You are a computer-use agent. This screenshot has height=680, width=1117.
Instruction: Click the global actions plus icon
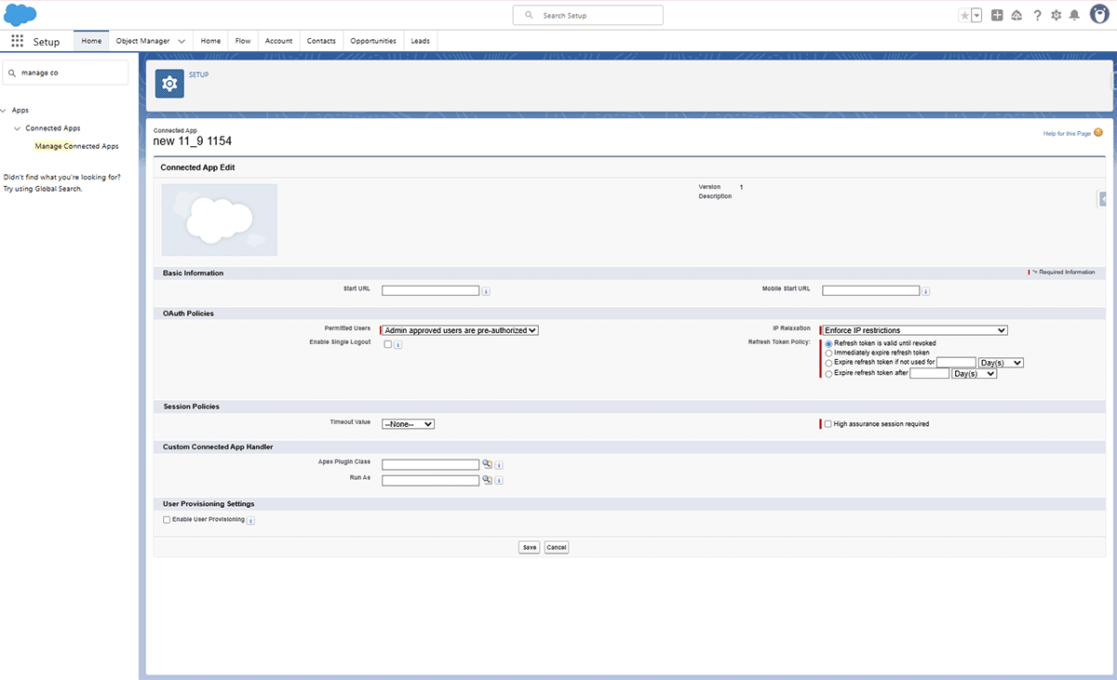(x=997, y=16)
